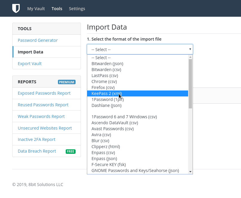Open the Data Breach Report
Image resolution: width=241 pixels, height=198 pixels.
pyautogui.click(x=37, y=151)
